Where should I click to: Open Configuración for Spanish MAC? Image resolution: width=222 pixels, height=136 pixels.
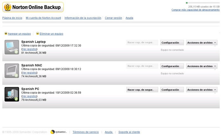click(x=172, y=66)
